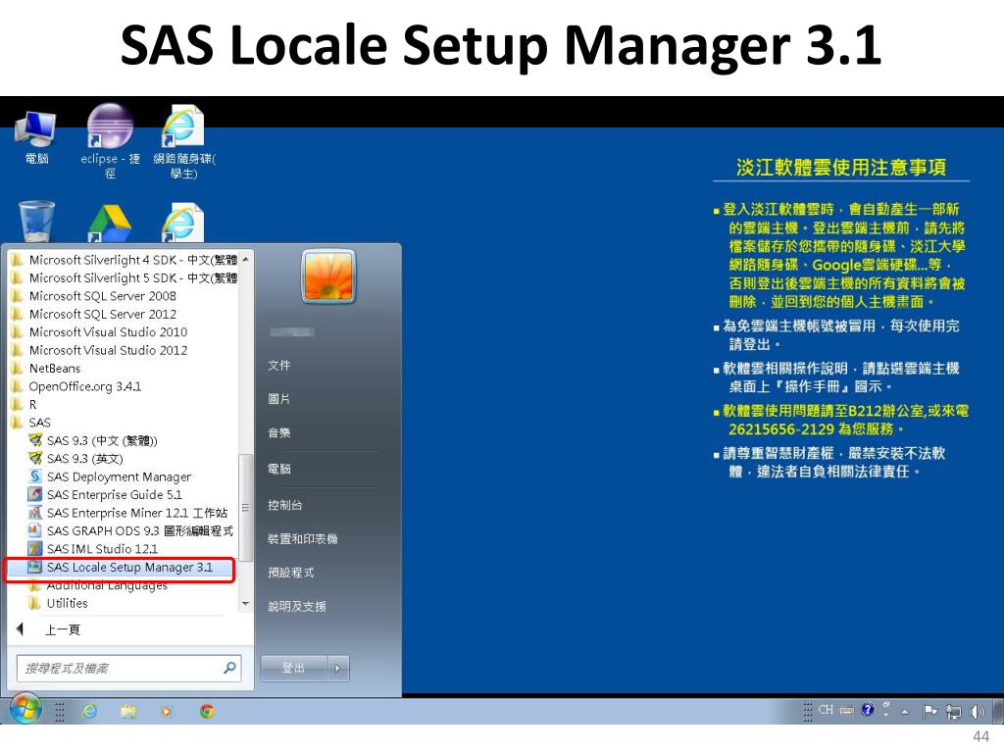The height and width of the screenshot is (753, 1004).
Task: Click the 登出 button
Action: (294, 669)
